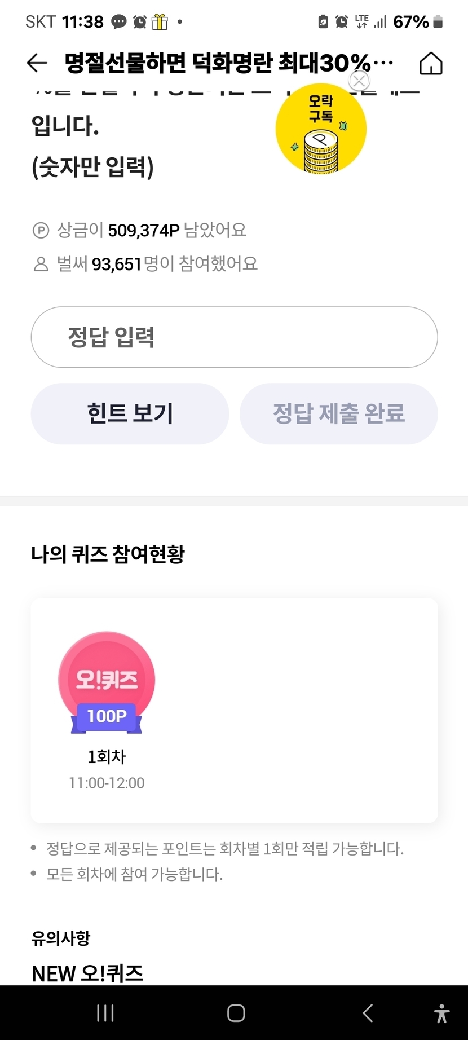468x1040 pixels.
Task: Go to home via house icon
Action: pyautogui.click(x=431, y=63)
